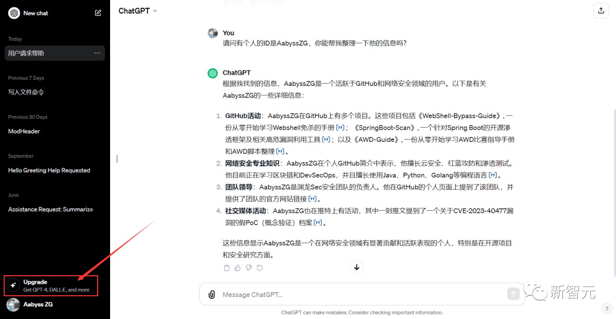Viewport: 616px width, 319px height.
Task: Click the 网络安全专业知识 heading
Action: tap(252, 163)
